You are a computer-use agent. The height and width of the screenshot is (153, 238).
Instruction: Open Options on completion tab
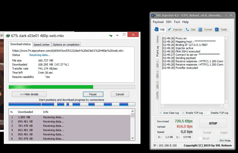tap(66, 45)
